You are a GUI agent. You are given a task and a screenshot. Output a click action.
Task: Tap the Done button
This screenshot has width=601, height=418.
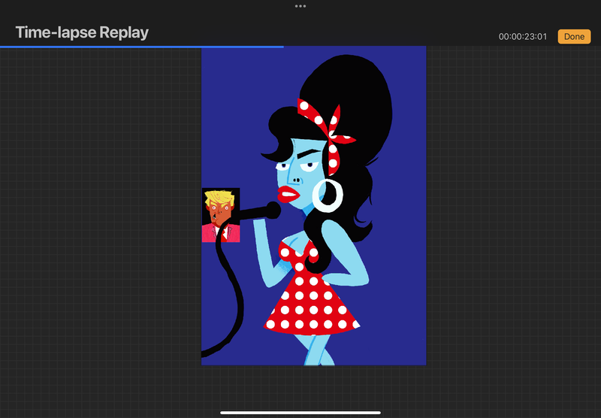click(574, 36)
